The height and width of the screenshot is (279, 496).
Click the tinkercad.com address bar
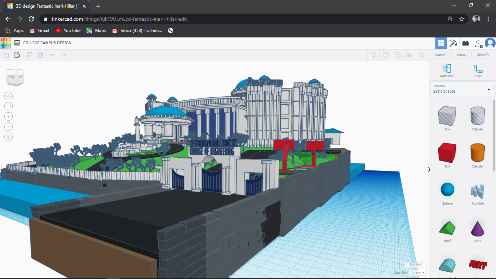243,19
